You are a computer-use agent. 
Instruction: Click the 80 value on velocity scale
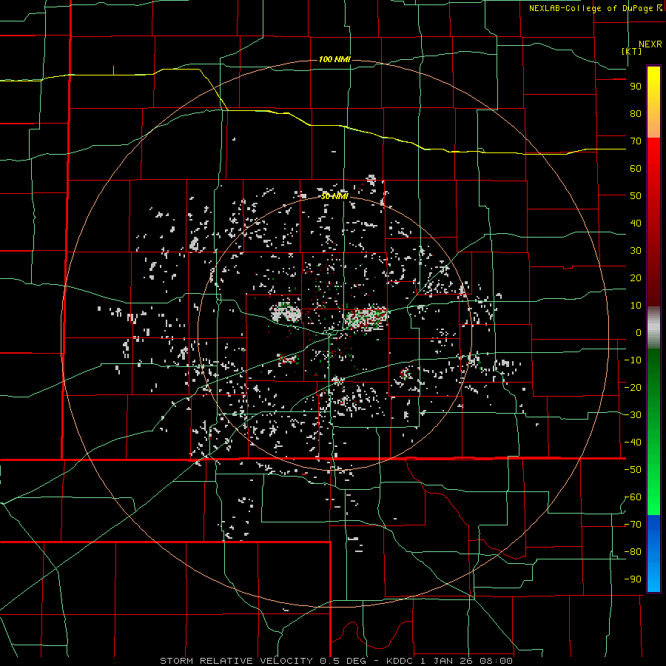[636, 114]
